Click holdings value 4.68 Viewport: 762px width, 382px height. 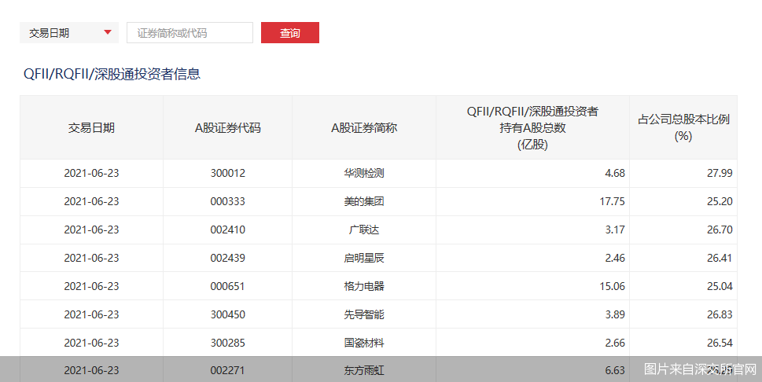click(615, 173)
